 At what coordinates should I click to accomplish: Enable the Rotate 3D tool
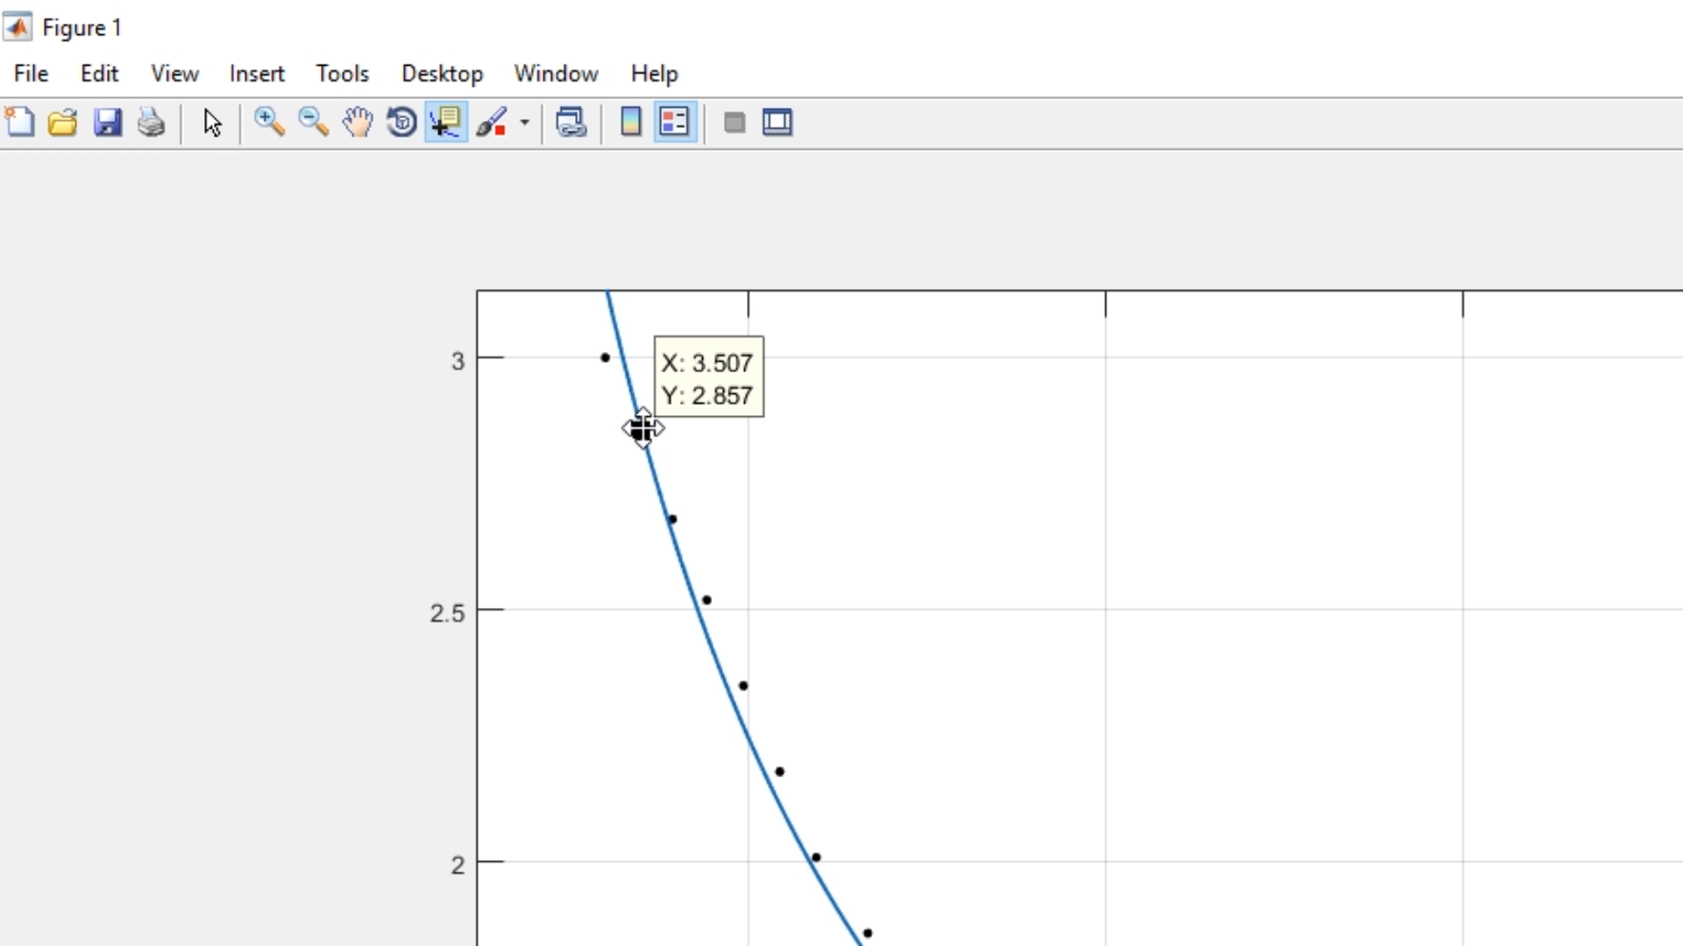point(401,123)
